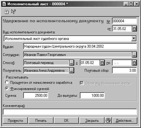
Task: Open the Действия actions menu
Action: click(x=125, y=120)
